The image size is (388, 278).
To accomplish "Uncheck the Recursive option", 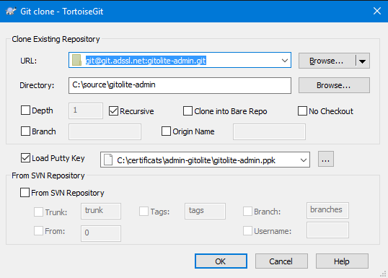I will [x=113, y=111].
